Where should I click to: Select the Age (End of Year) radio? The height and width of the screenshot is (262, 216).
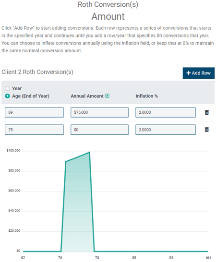[x=7, y=96]
